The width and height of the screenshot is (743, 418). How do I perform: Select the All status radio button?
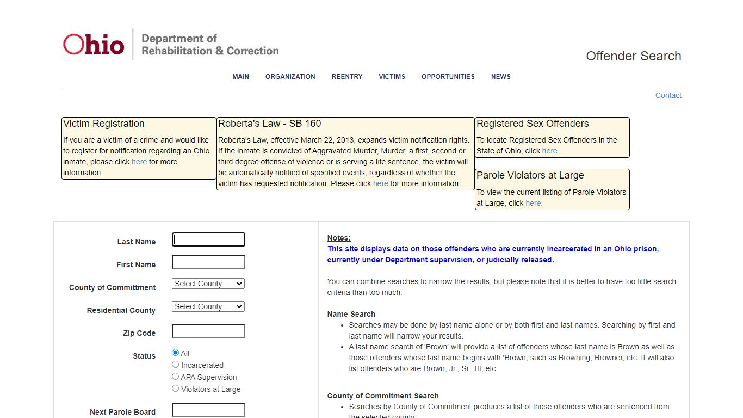(175, 353)
